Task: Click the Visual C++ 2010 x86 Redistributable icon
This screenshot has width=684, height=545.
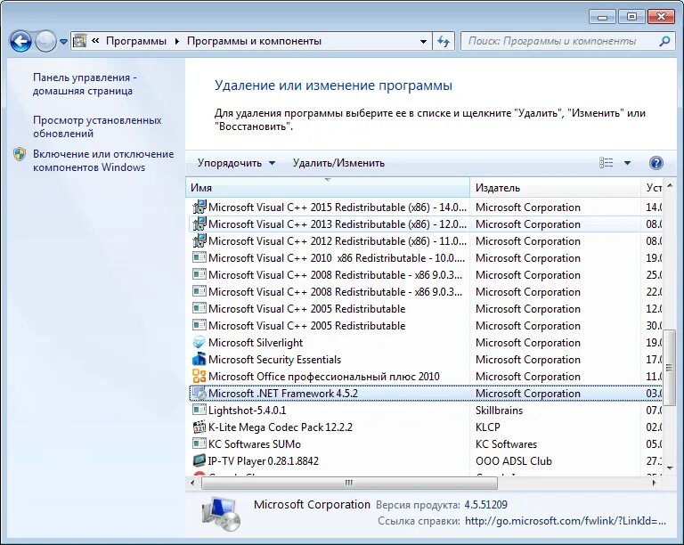Action: pyautogui.click(x=199, y=257)
